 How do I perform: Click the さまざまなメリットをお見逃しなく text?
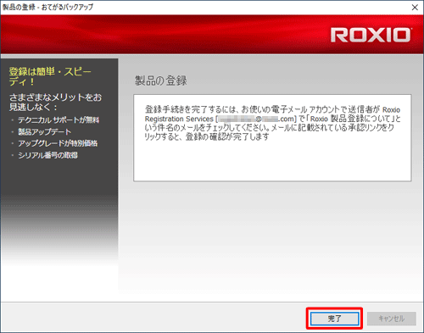tap(55, 102)
